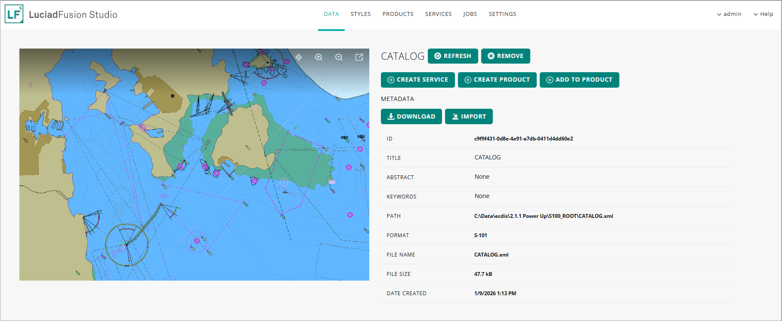Open the Settings tab
Image resolution: width=782 pixels, height=321 pixels.
coord(502,14)
